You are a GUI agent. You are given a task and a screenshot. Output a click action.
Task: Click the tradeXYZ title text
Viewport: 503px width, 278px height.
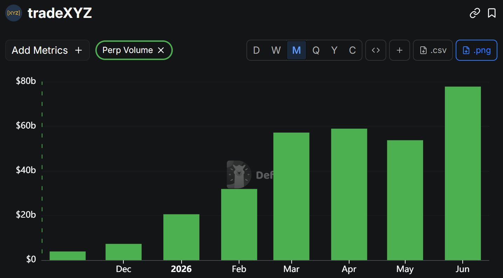coord(60,13)
